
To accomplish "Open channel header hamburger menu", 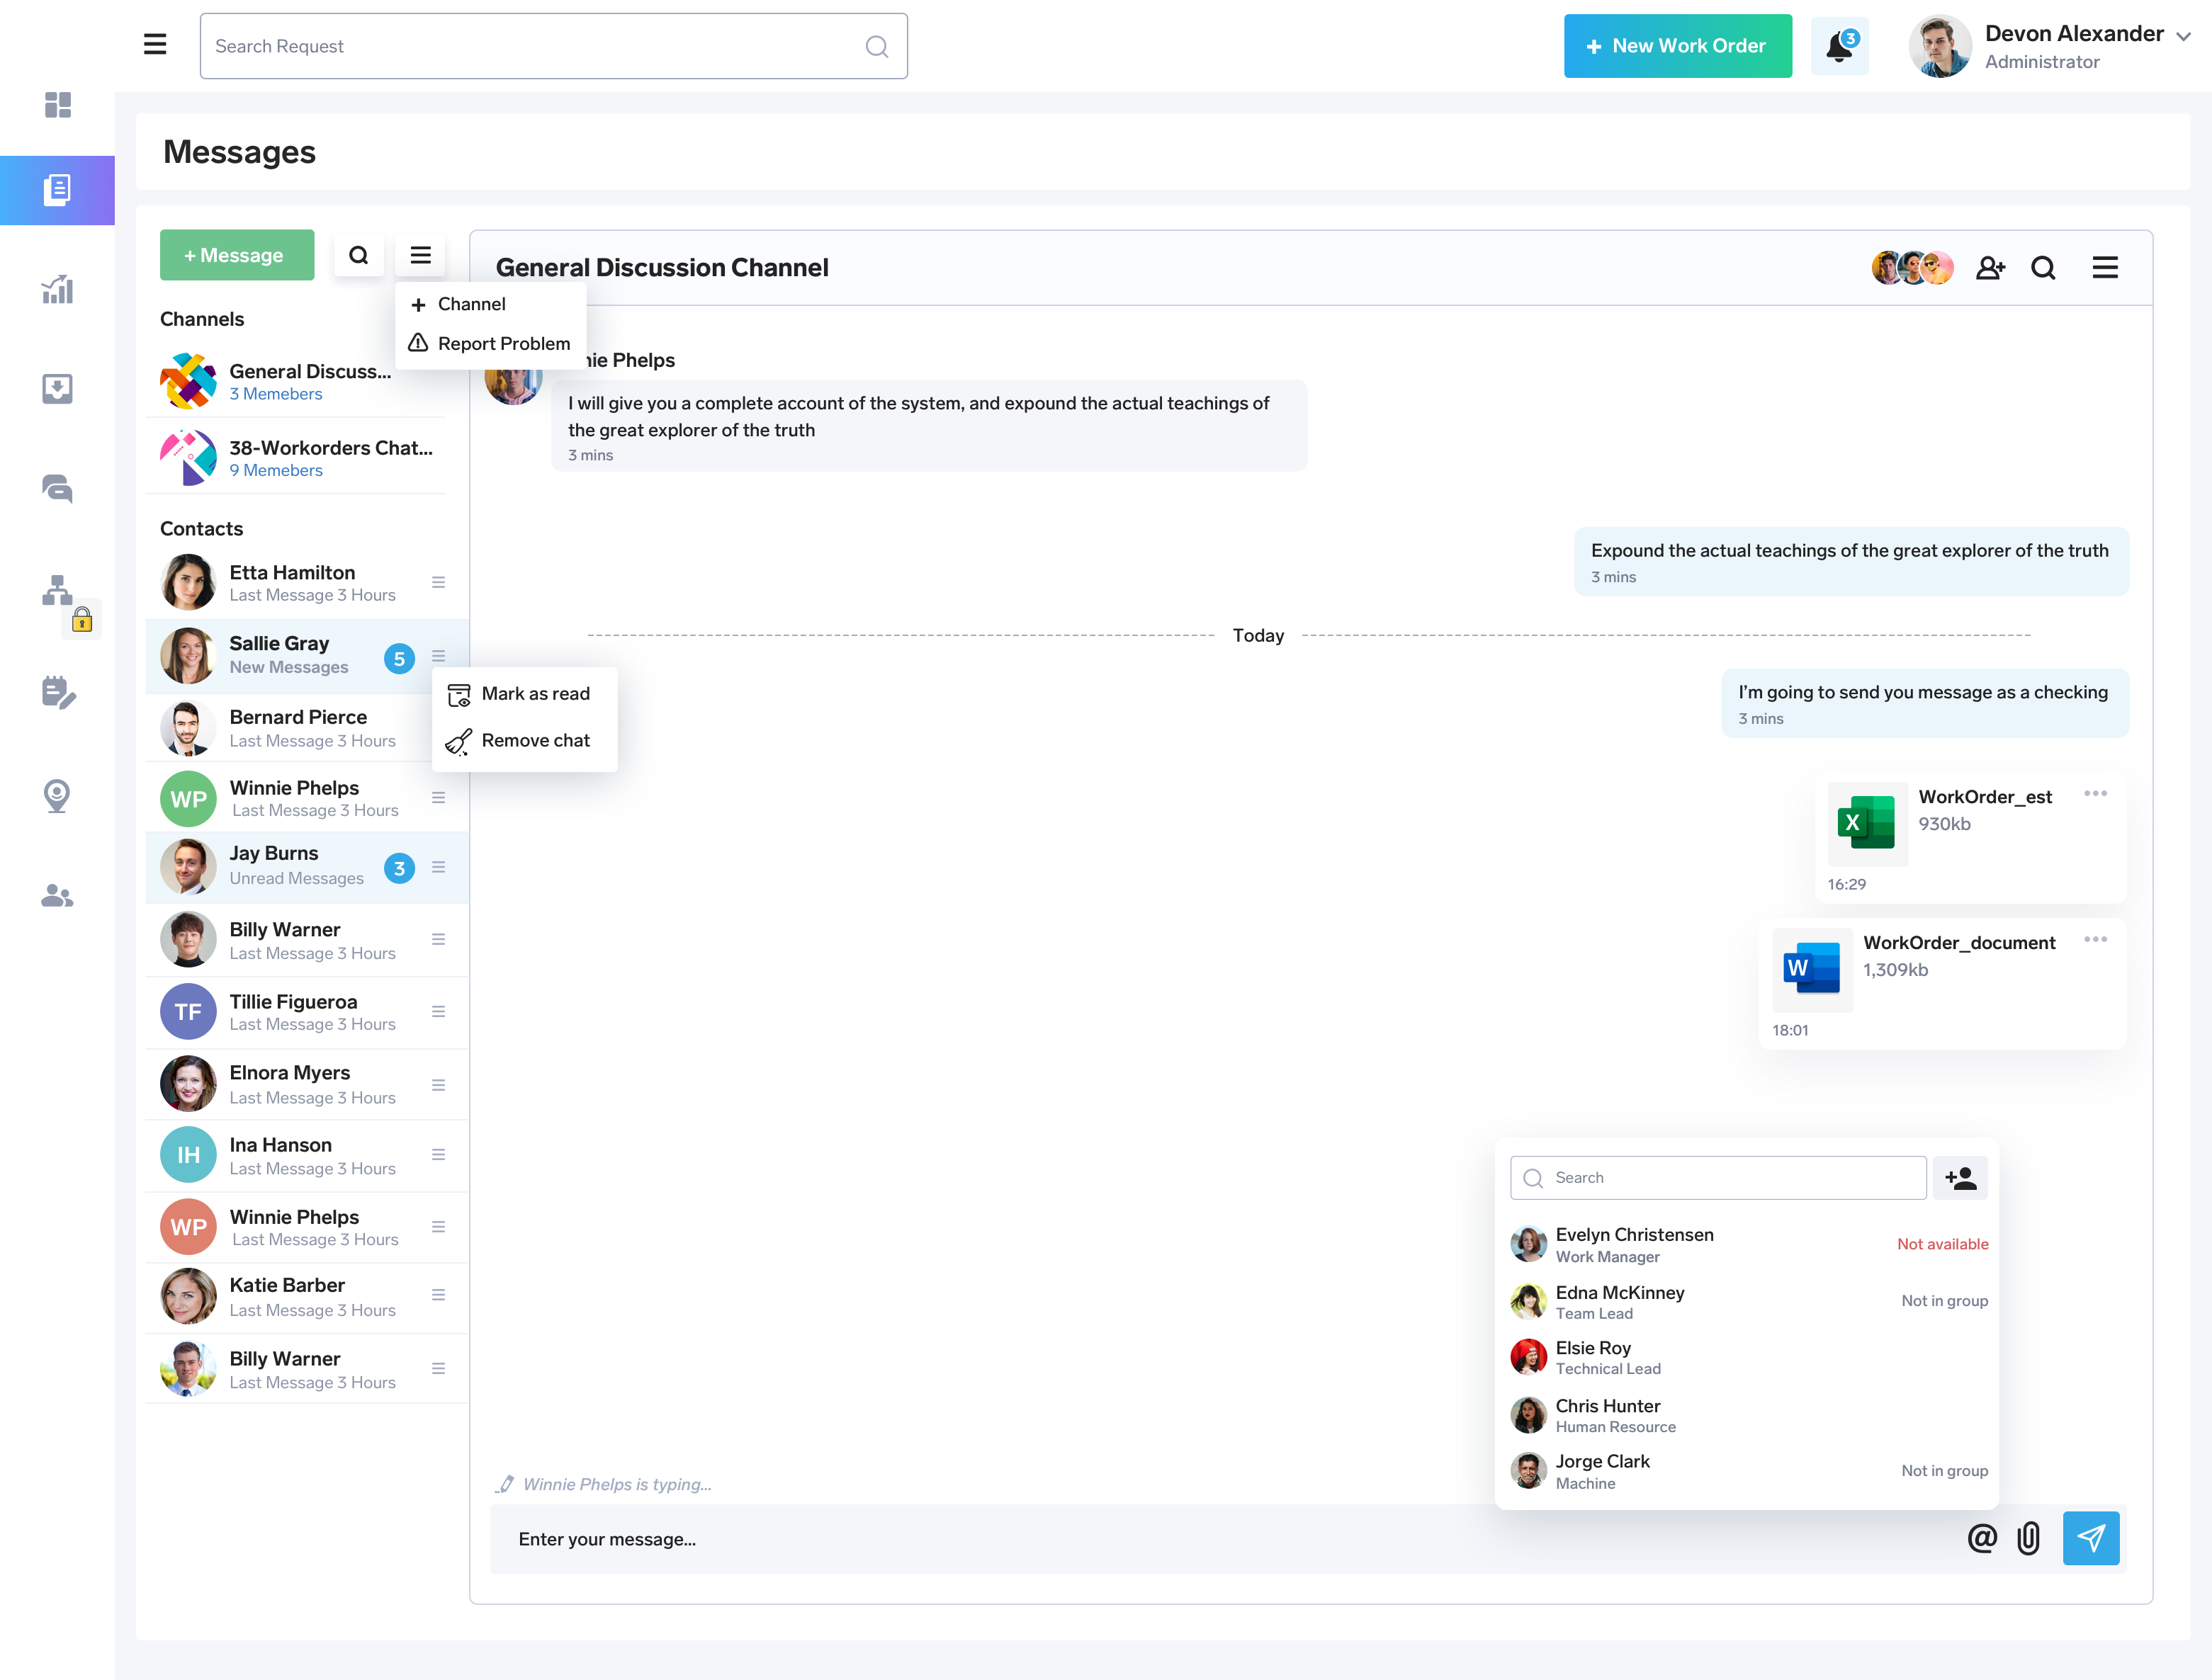I will [2105, 267].
